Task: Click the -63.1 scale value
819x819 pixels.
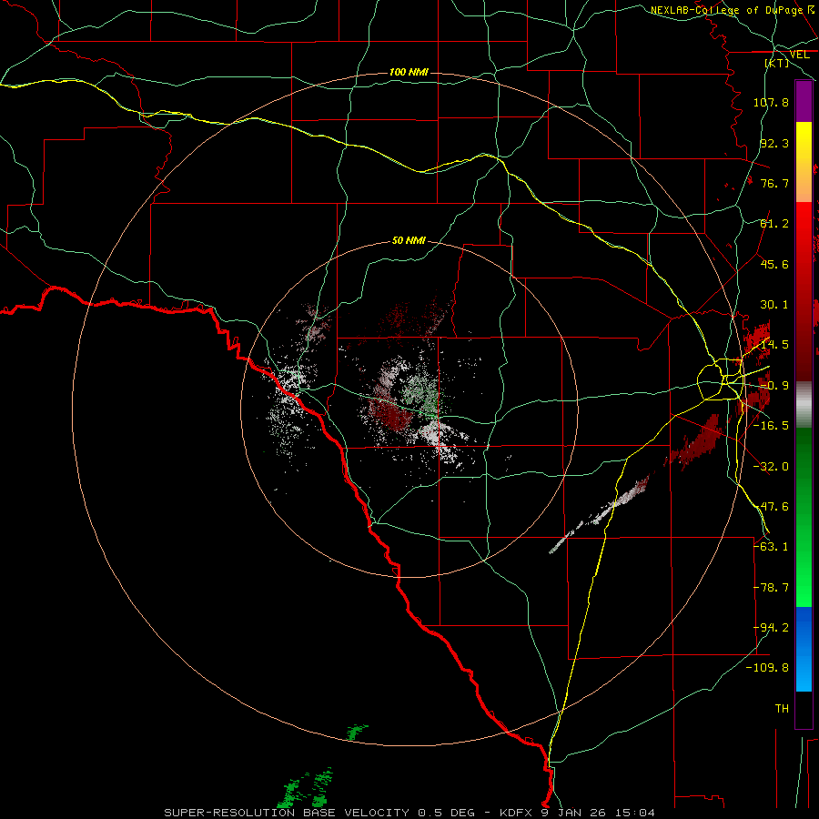Action: [x=771, y=547]
